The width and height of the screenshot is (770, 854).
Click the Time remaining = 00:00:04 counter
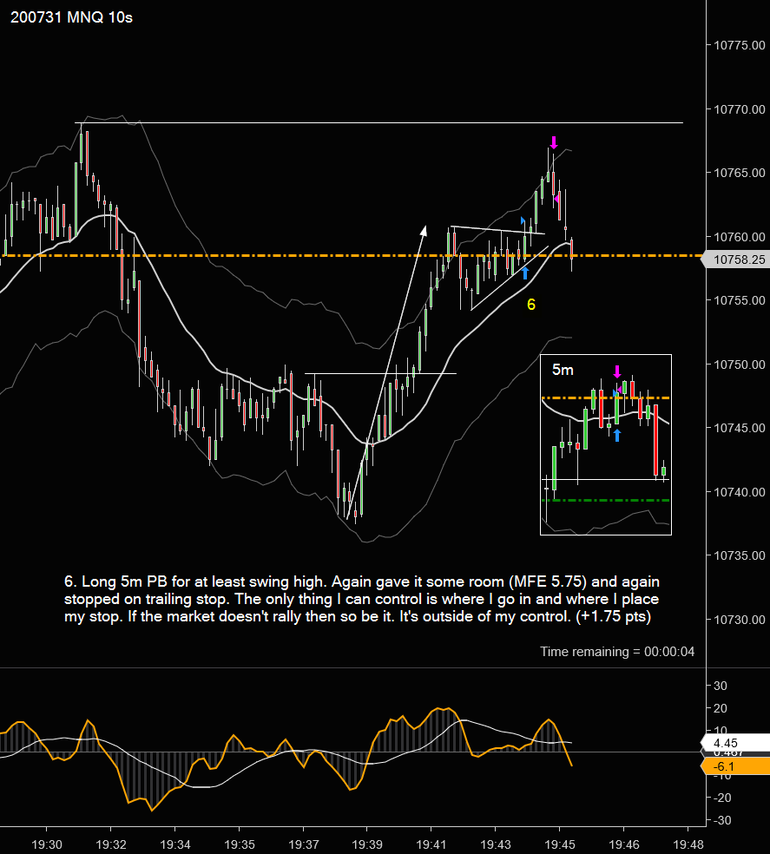point(617,652)
